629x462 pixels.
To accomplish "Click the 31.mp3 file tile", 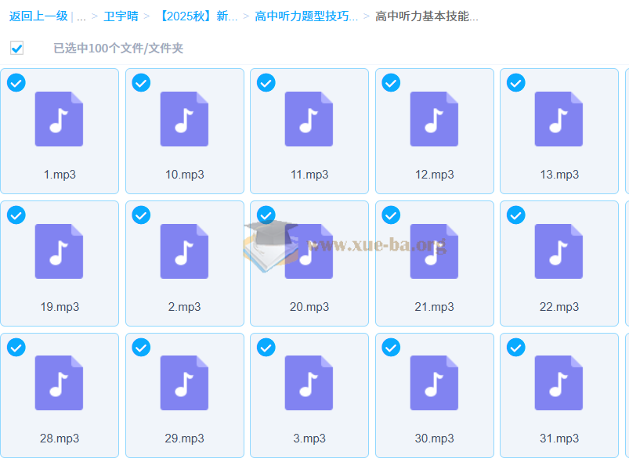I will [559, 395].
